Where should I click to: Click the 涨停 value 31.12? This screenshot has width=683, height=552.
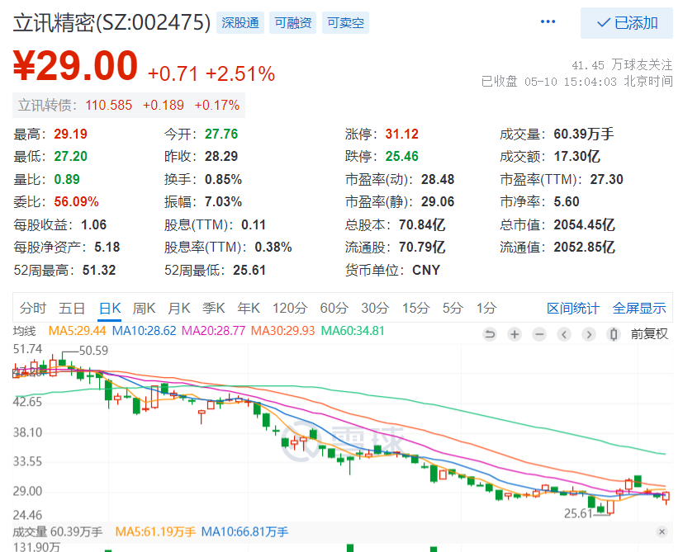point(401,134)
